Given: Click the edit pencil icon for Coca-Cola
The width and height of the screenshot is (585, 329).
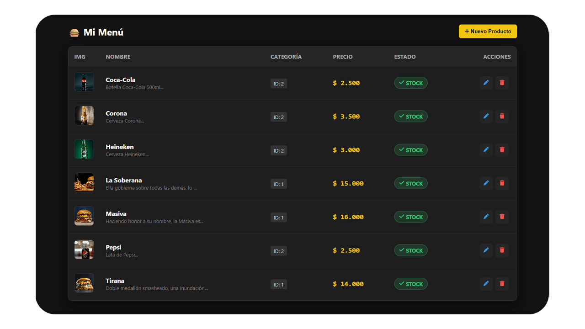Looking at the screenshot, I should pos(486,83).
